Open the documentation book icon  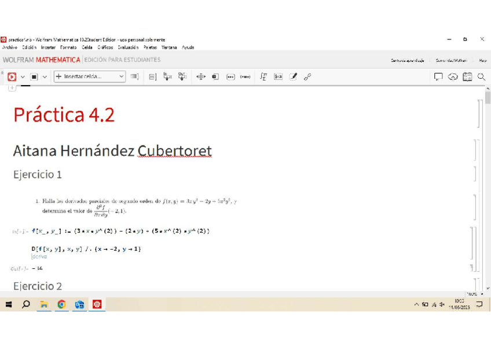point(467,76)
